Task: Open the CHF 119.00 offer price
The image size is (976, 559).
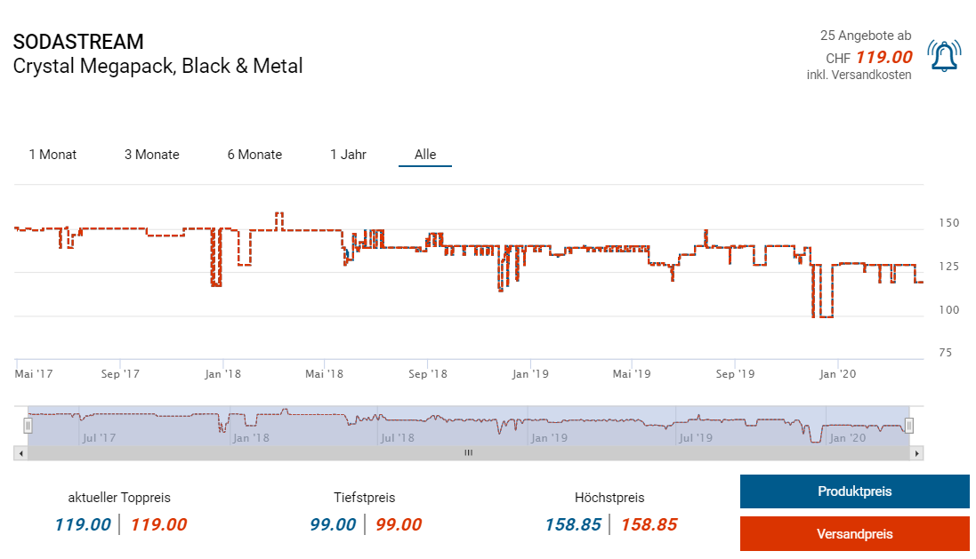Action: click(883, 57)
